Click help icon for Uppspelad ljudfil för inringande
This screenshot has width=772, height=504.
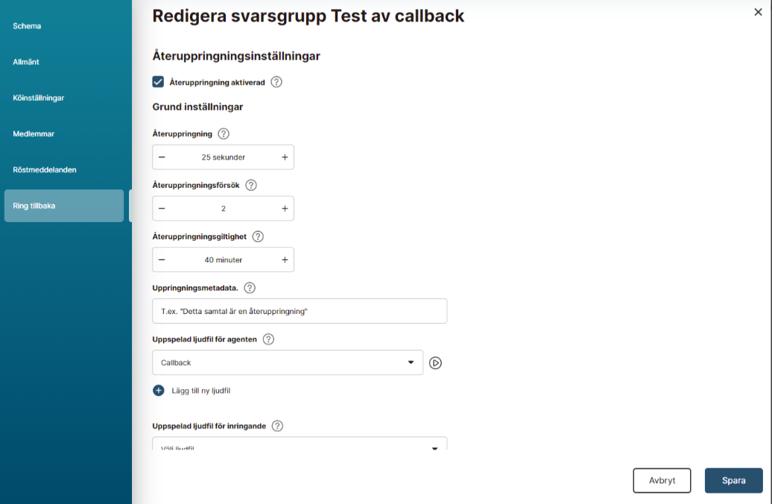coord(277,426)
